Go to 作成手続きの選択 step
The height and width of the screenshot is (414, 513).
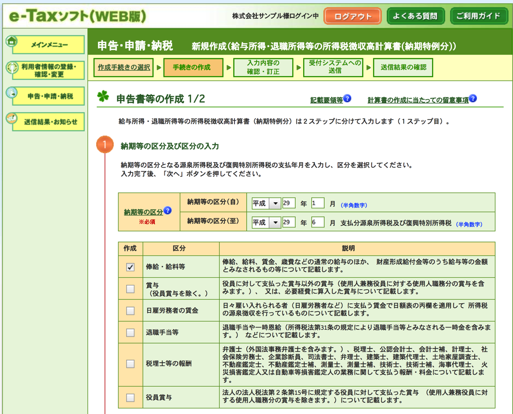124,67
